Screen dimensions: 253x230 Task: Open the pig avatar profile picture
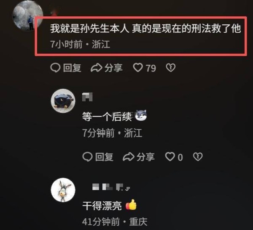click(x=63, y=101)
